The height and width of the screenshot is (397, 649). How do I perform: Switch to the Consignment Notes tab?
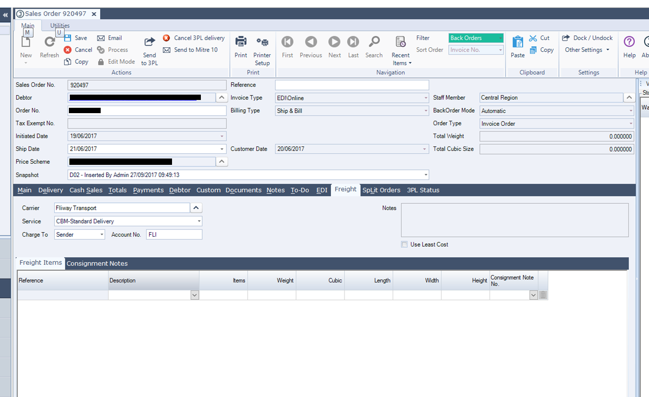[x=97, y=263]
